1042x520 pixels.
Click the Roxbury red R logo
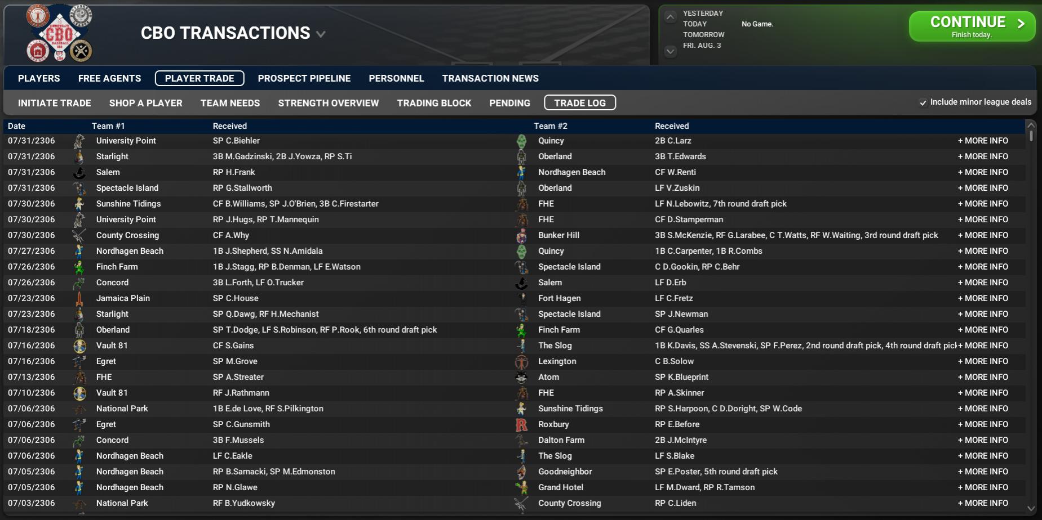pos(522,425)
